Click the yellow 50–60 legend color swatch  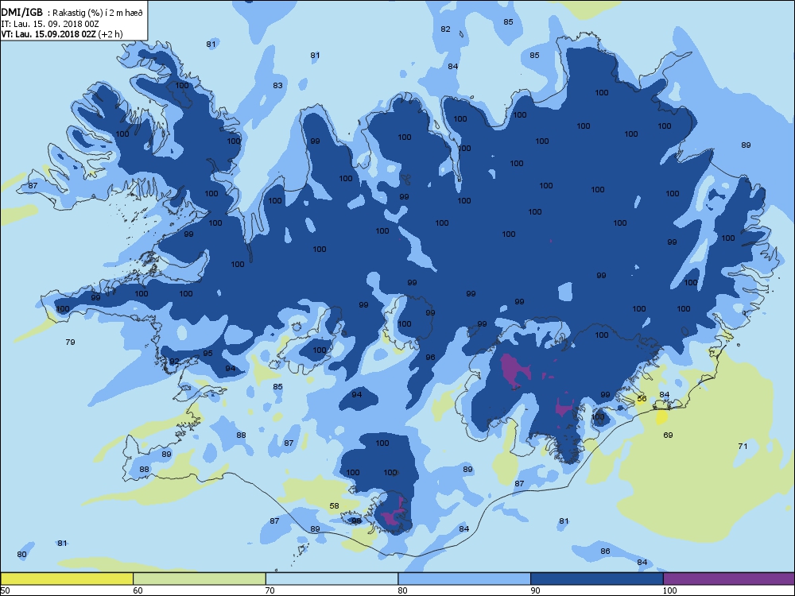tap(67, 579)
